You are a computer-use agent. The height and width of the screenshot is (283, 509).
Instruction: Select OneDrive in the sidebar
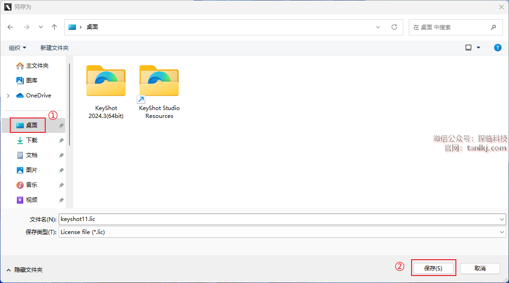point(34,96)
